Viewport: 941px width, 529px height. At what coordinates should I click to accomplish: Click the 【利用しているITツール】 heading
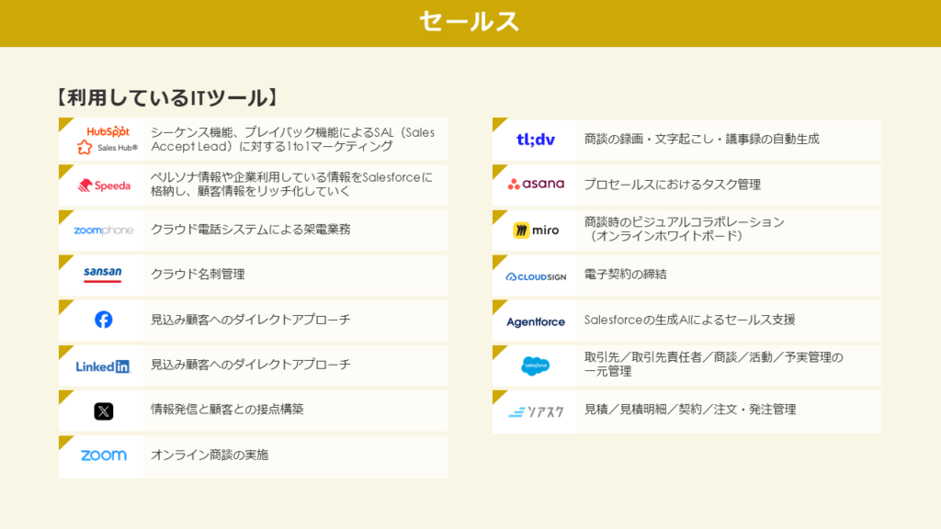(x=166, y=97)
